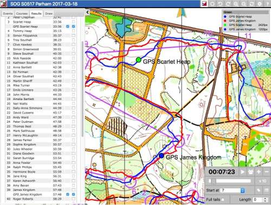Viewport: 271px width, 205px height.
Task: Reset the map view with refresh icon
Action: tap(251, 4)
